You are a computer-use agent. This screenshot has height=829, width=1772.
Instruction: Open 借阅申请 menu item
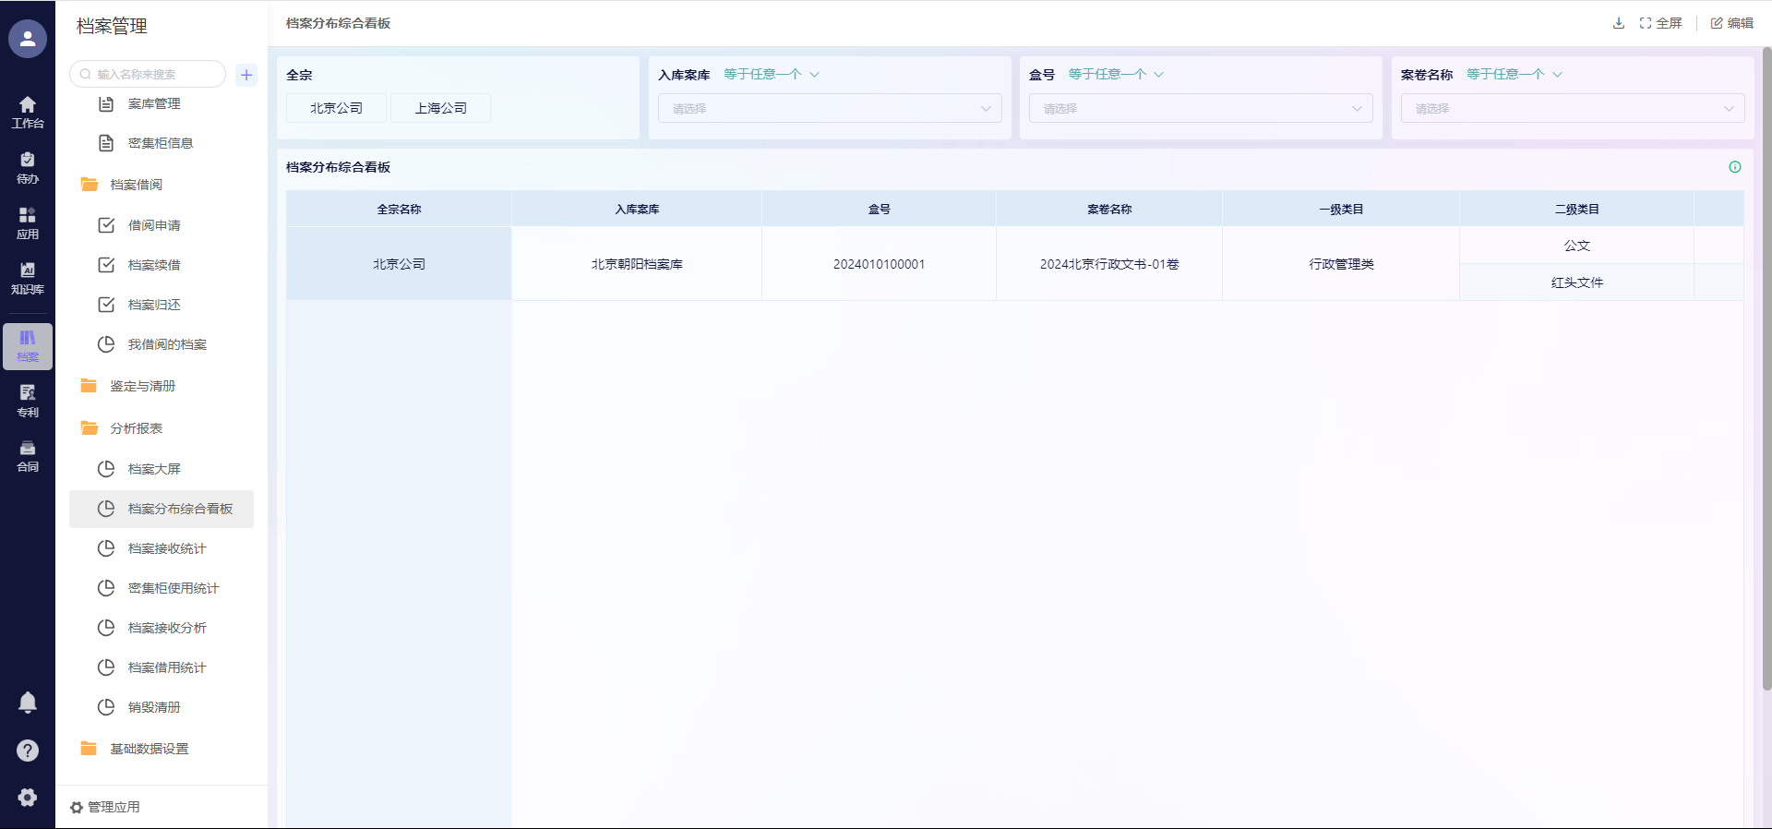(x=154, y=225)
